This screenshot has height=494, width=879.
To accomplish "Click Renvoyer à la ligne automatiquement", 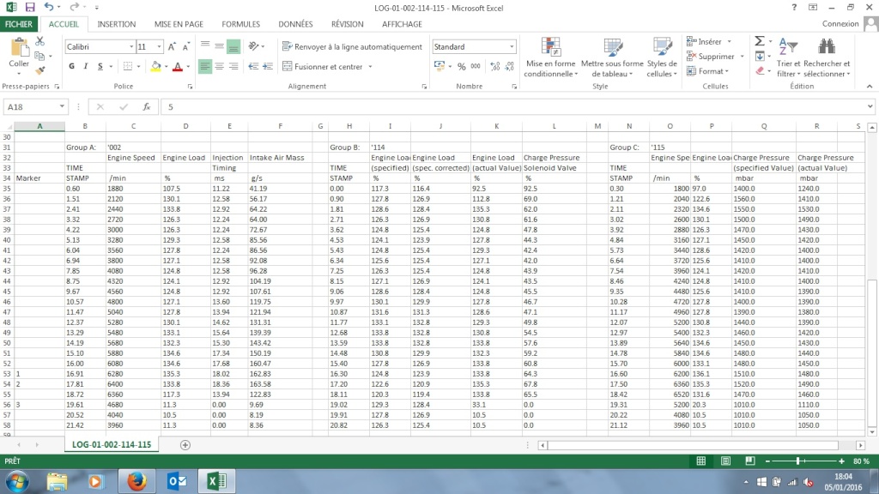I will tap(352, 46).
